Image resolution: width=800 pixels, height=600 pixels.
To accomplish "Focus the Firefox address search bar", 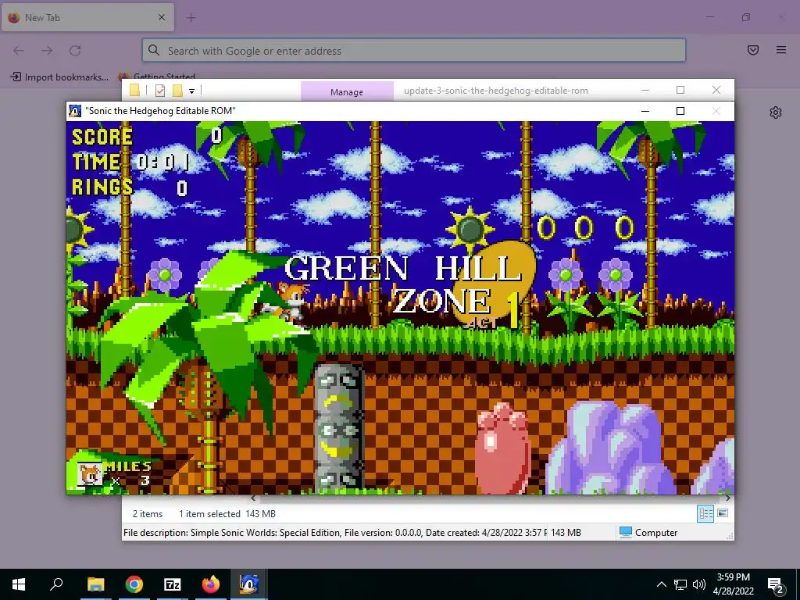I will [x=414, y=51].
